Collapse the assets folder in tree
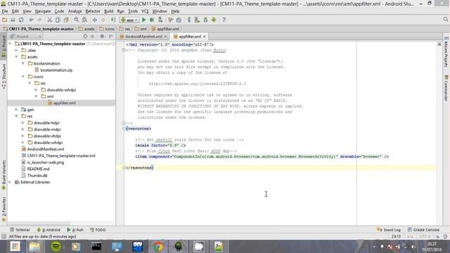The image size is (450, 253). (16, 57)
